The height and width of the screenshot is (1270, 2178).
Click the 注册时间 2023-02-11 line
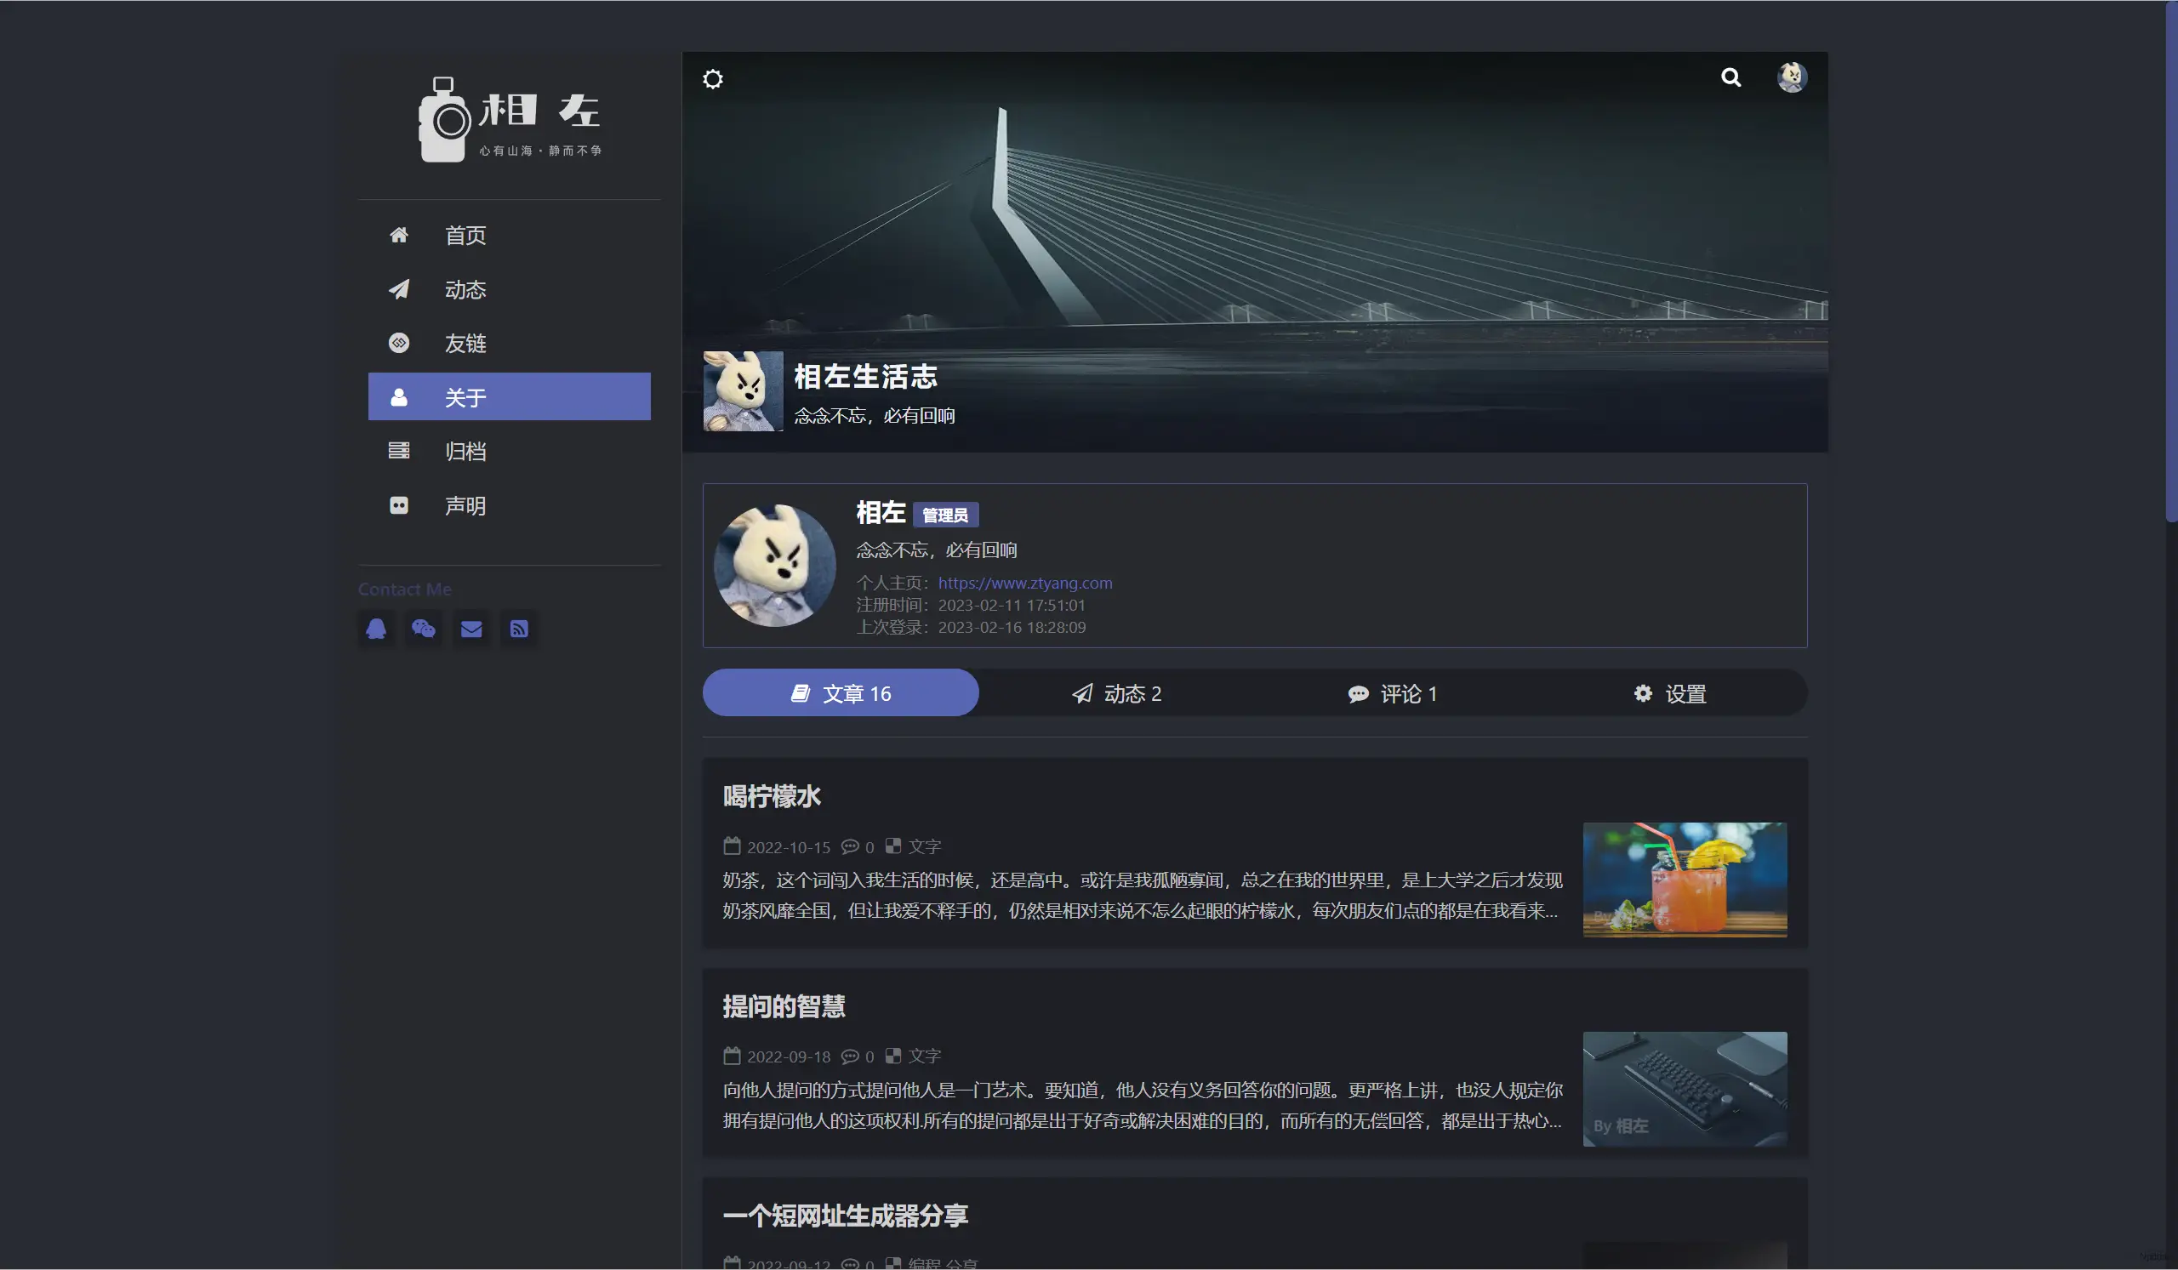pos(971,605)
